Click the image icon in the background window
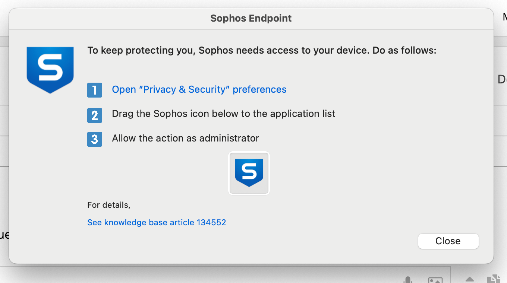The height and width of the screenshot is (283, 507). [x=435, y=280]
